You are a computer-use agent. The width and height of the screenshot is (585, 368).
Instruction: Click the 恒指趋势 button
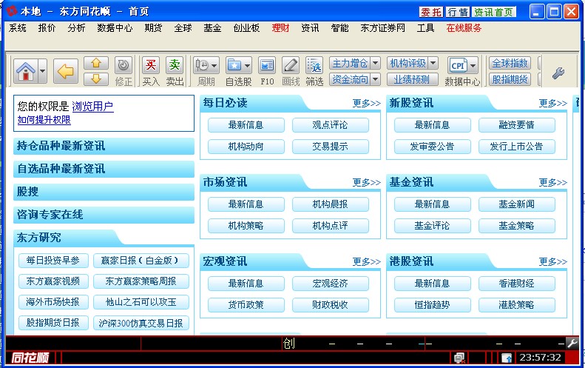click(x=432, y=305)
